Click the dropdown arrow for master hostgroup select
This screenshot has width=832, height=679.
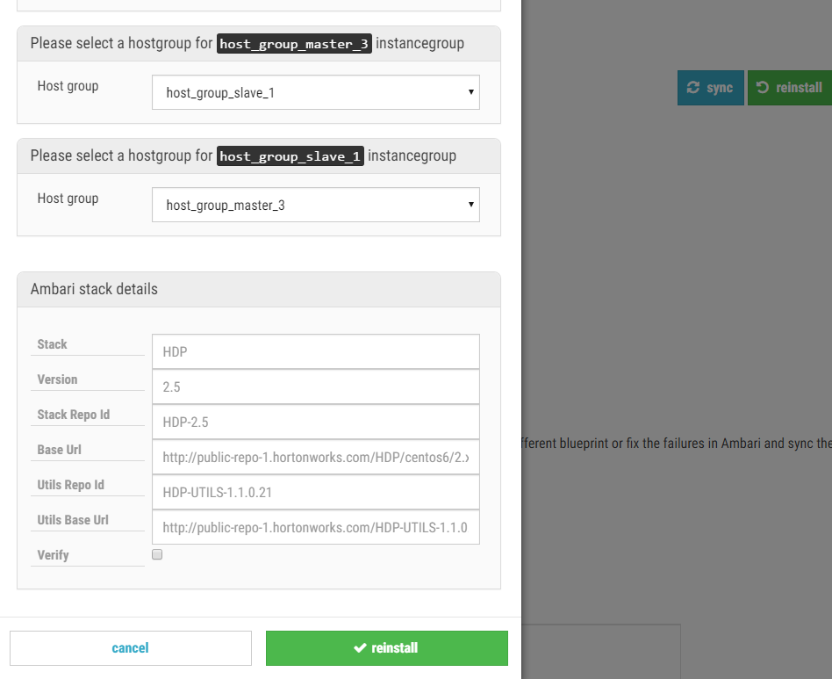[x=471, y=91]
